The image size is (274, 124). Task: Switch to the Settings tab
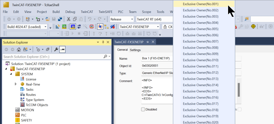135,50
